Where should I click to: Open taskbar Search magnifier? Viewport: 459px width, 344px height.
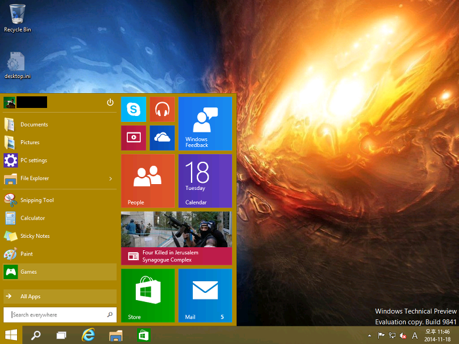[35, 335]
